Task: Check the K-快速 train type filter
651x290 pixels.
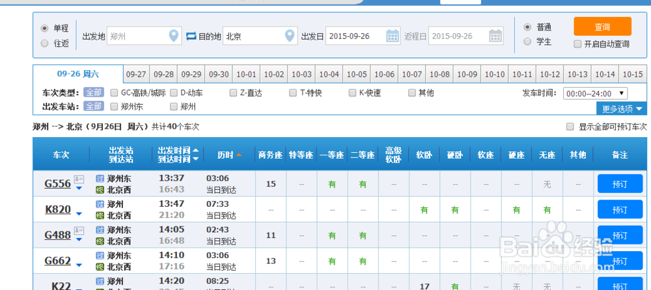Action: pos(352,92)
